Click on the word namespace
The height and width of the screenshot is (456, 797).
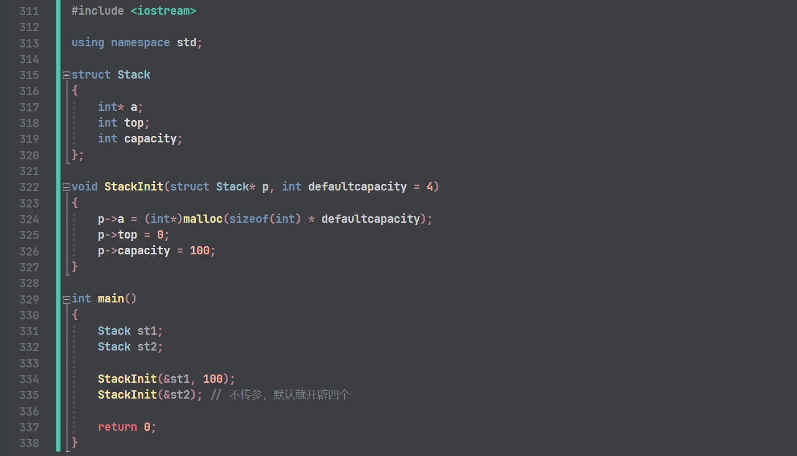click(140, 43)
